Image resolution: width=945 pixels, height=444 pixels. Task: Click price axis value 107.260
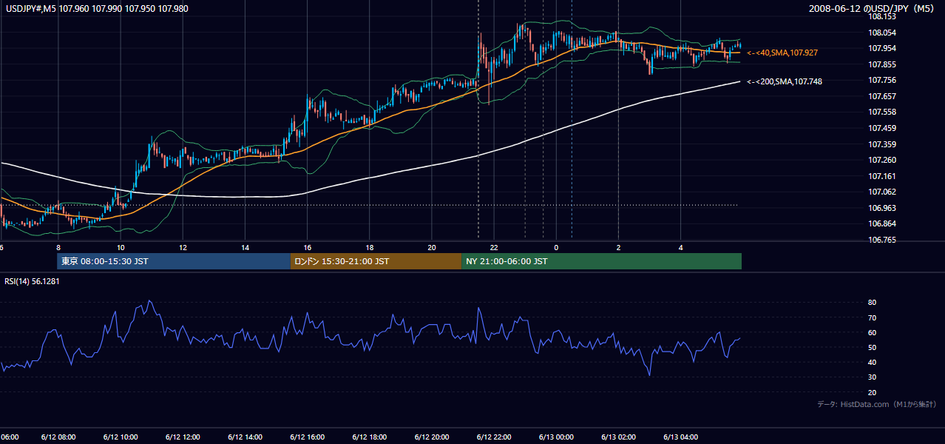tap(882, 160)
